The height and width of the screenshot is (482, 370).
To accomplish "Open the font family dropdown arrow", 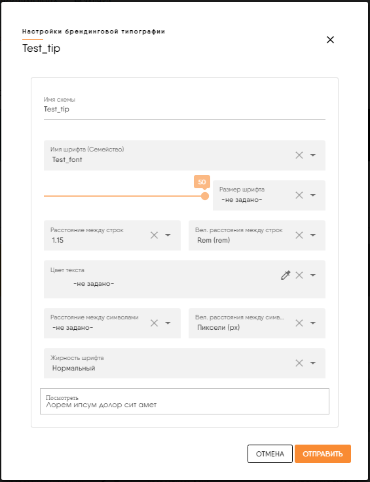I will click(x=312, y=155).
